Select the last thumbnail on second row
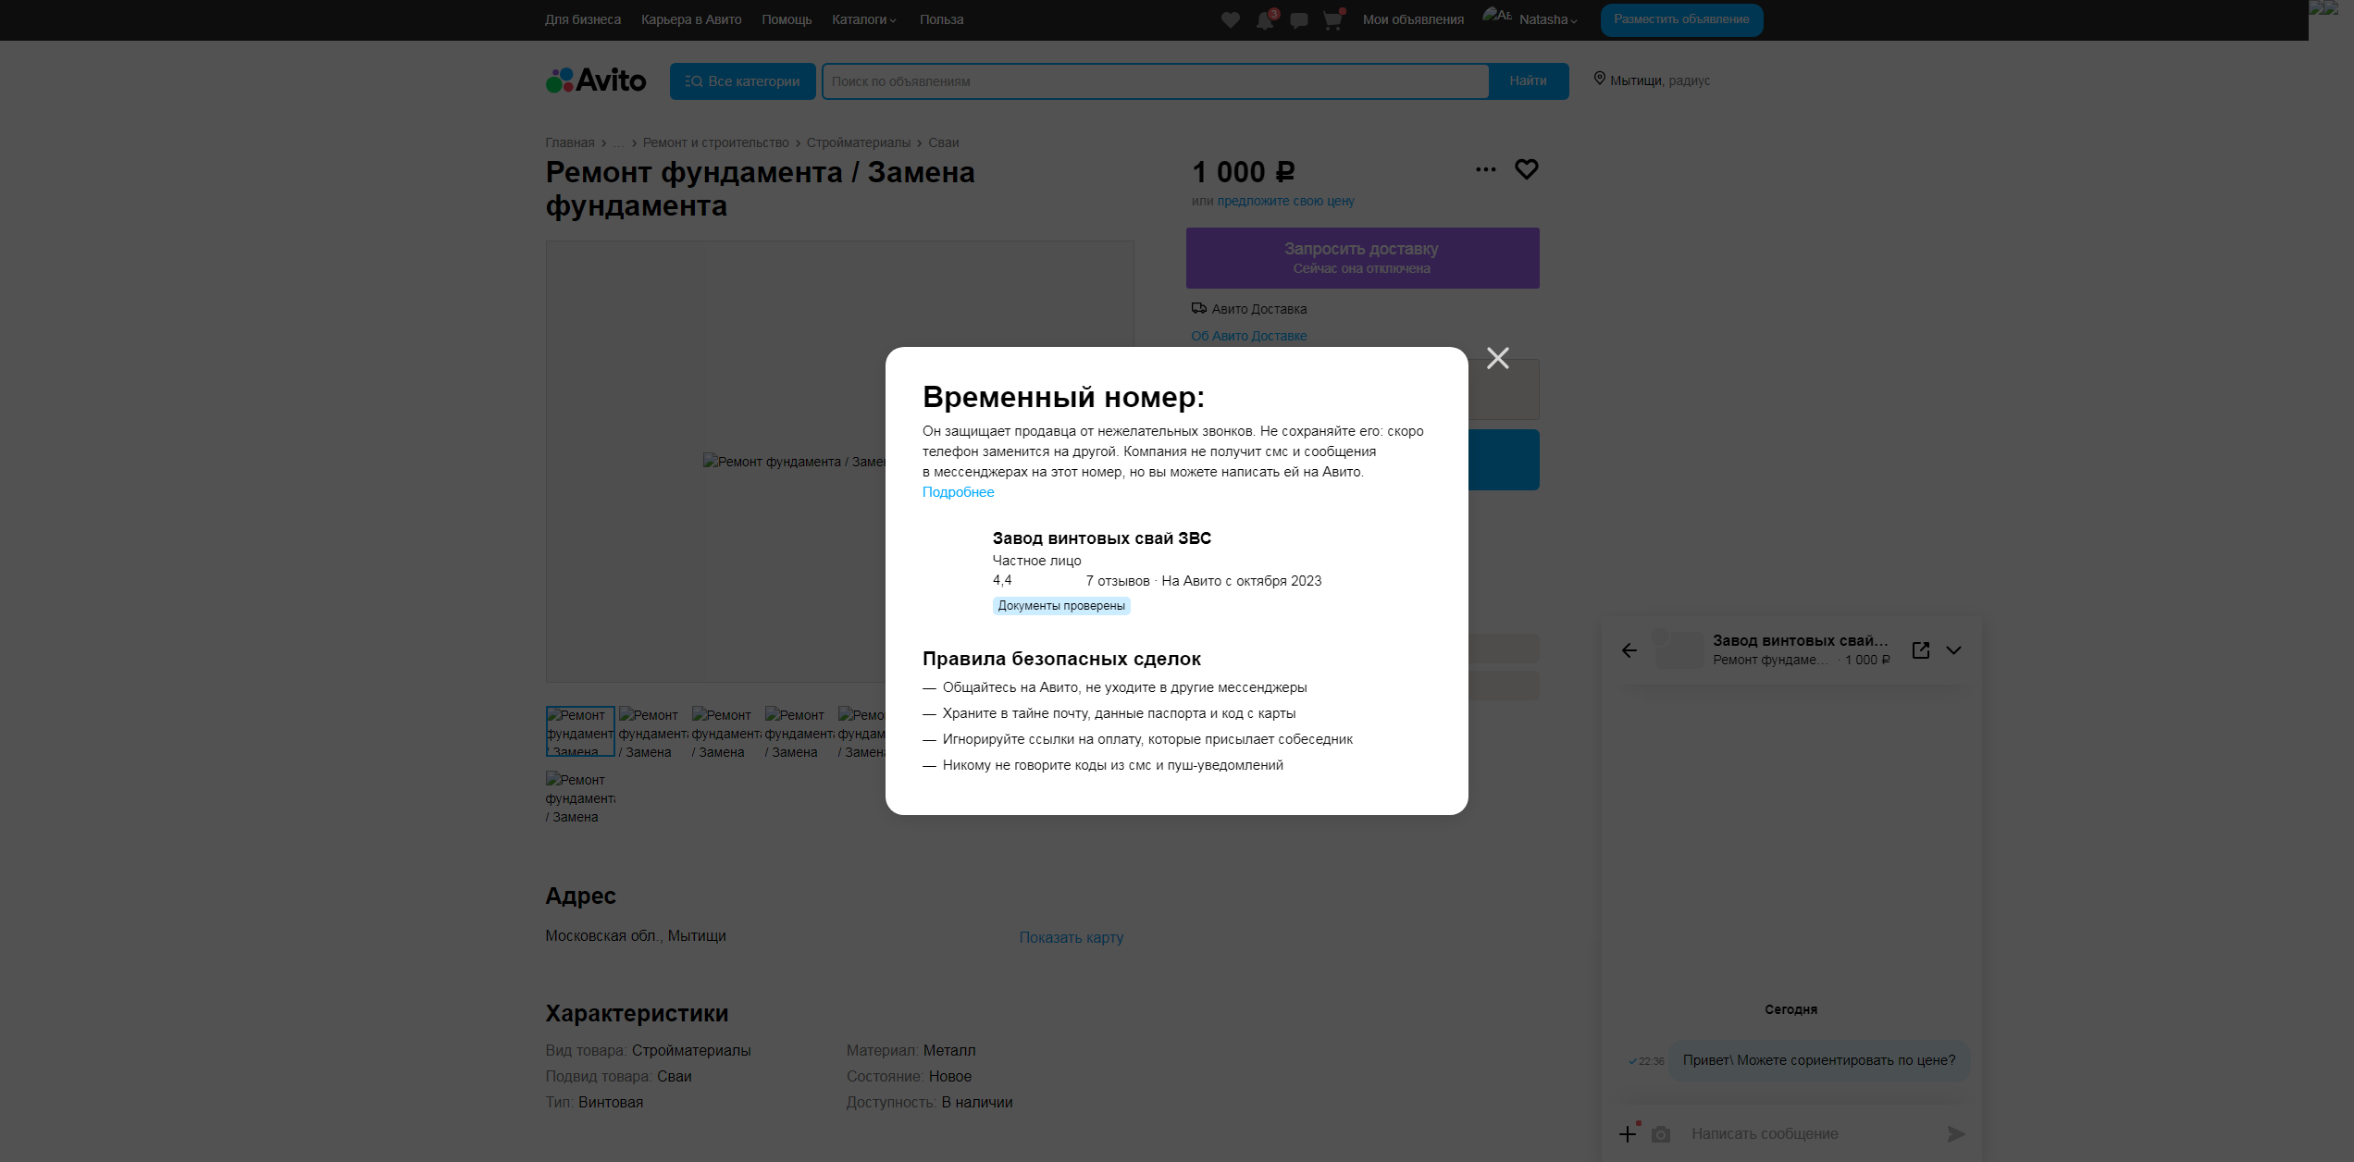The height and width of the screenshot is (1162, 2354). [x=580, y=797]
